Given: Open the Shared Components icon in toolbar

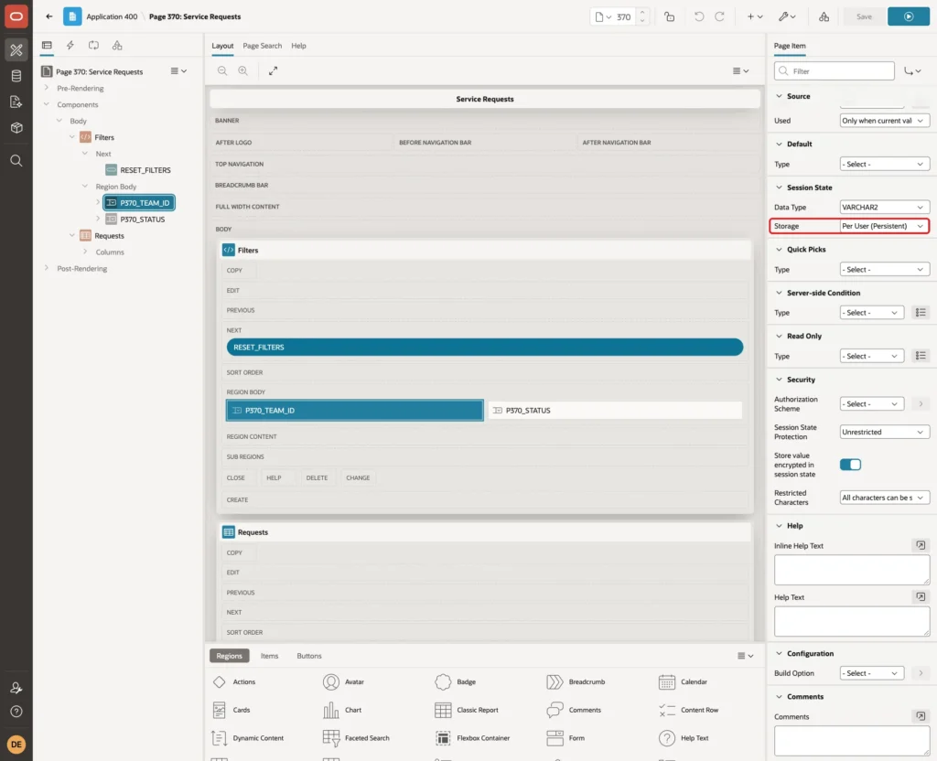Looking at the screenshot, I should (x=824, y=16).
